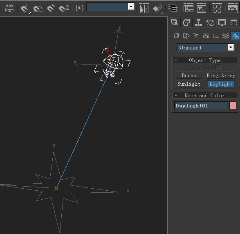Click the Ring Array button

pyautogui.click(x=221, y=76)
